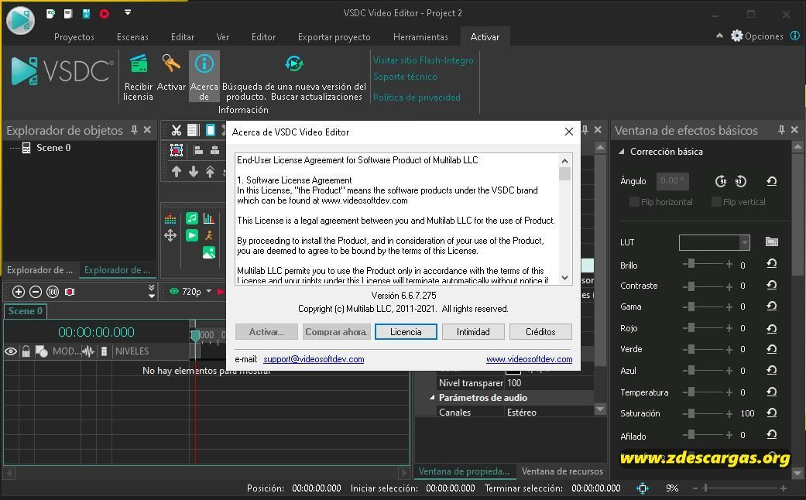The height and width of the screenshot is (500, 806).
Task: Click Buscar actualizaciones update icon
Action: tap(293, 63)
